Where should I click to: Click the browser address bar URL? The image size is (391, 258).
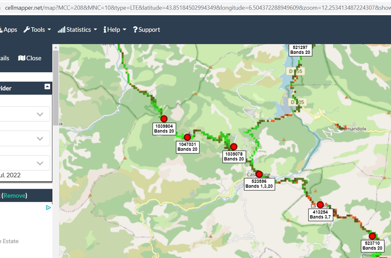pyautogui.click(x=198, y=7)
